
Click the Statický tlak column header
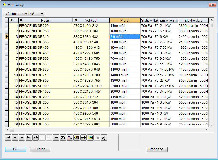[150, 20]
